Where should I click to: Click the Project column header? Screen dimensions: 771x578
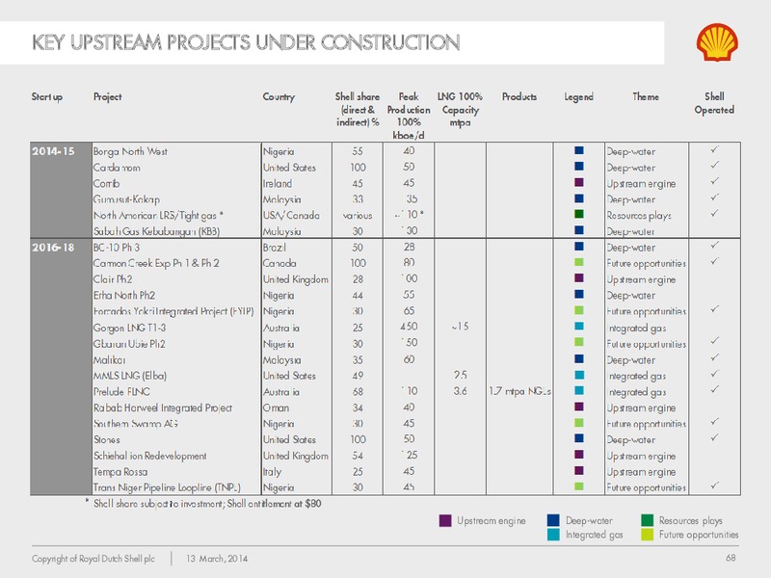click(107, 97)
